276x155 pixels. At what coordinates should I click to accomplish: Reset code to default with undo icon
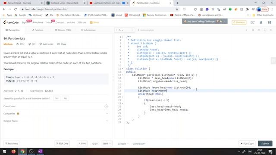[259, 30]
